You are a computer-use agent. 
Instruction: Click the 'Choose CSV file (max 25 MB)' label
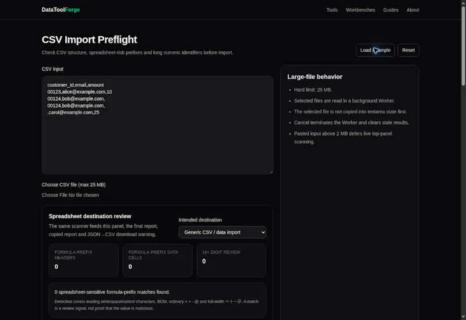[73, 184]
